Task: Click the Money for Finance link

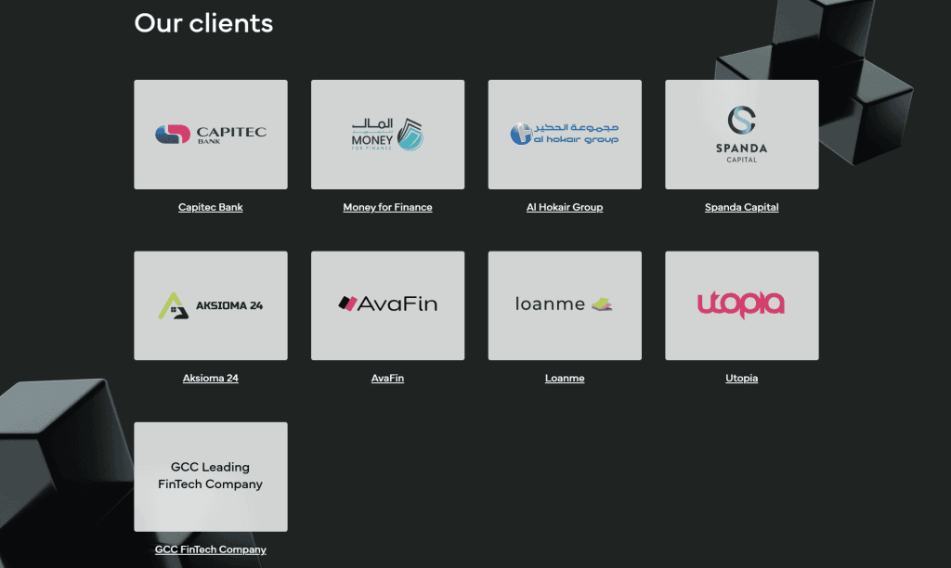Action: click(387, 207)
